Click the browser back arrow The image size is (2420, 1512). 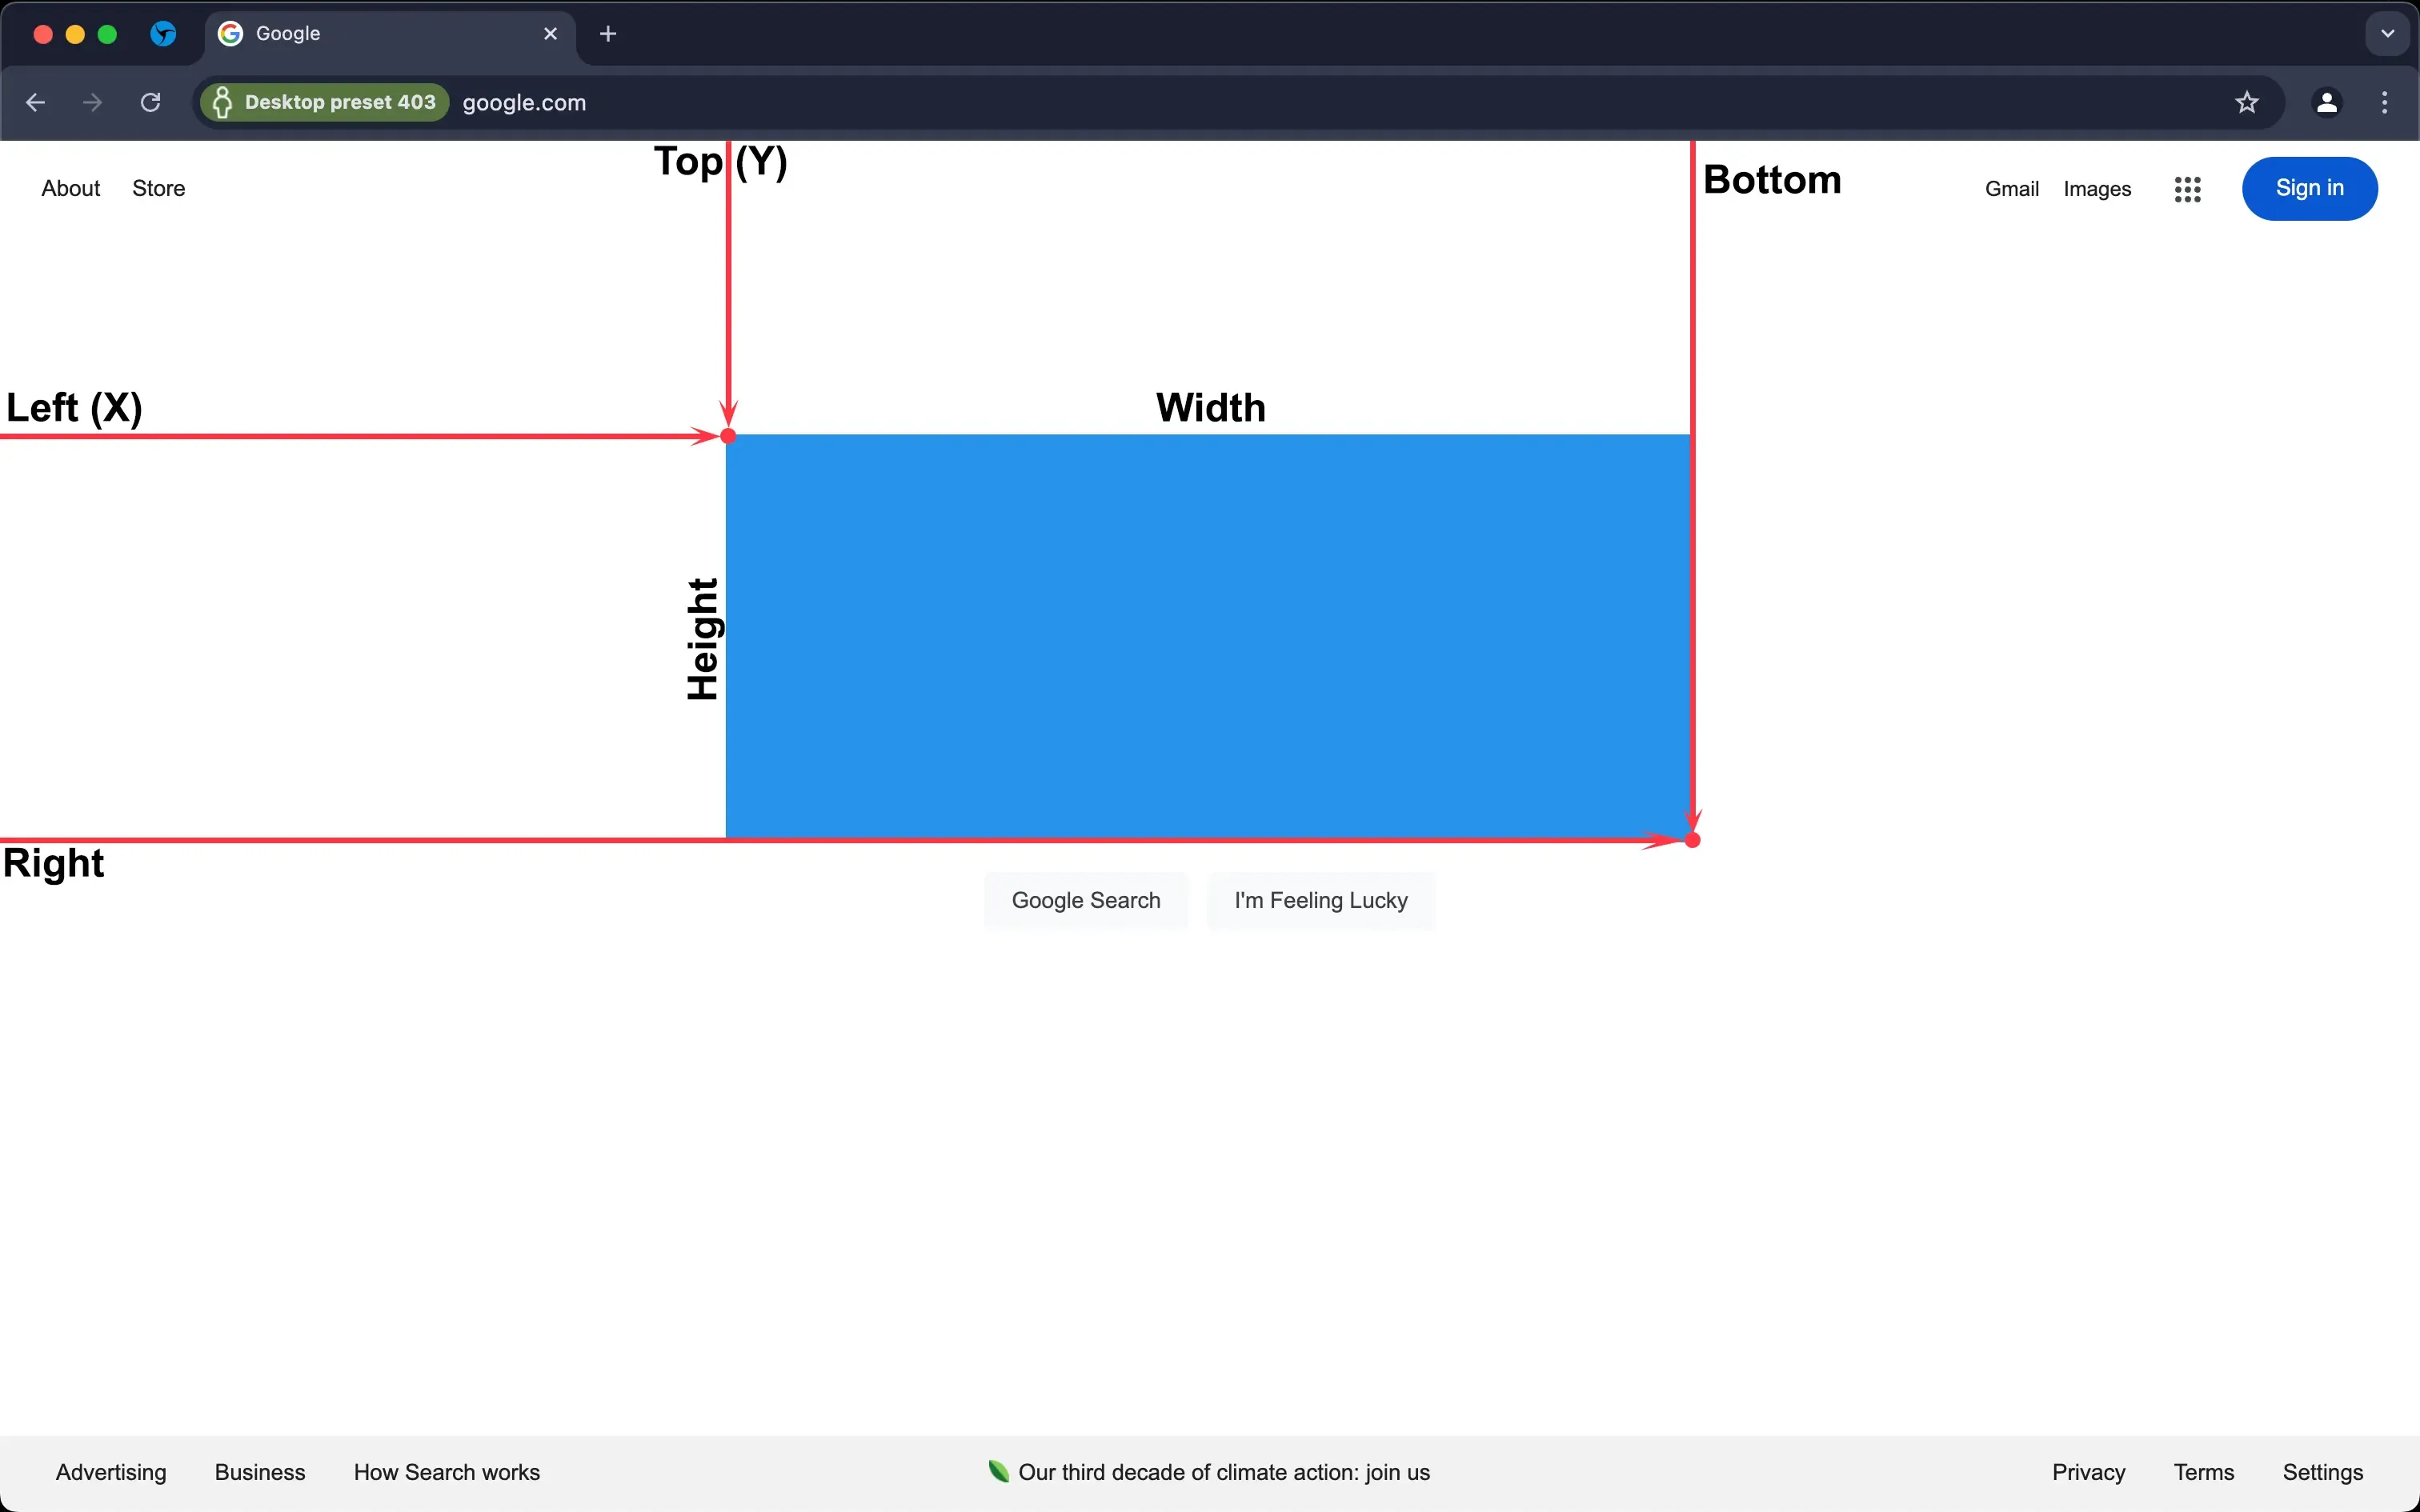(36, 102)
